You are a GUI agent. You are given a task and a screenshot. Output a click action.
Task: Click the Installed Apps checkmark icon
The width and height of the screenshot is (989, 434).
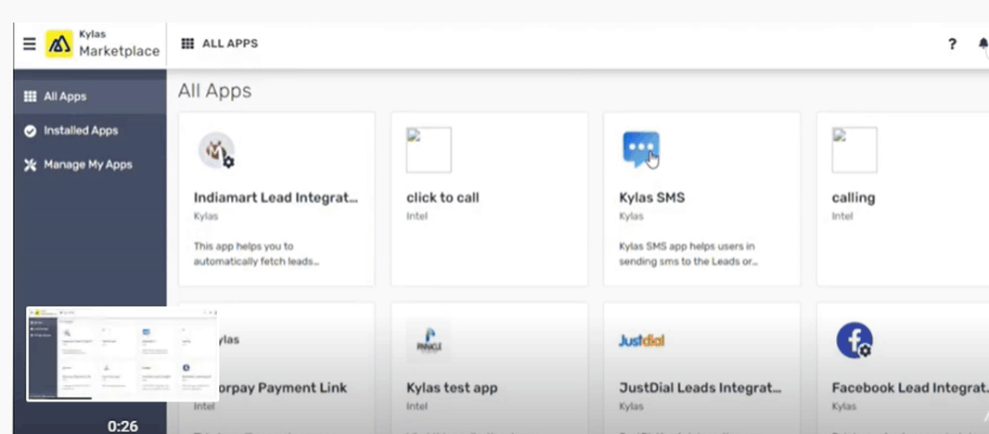[30, 131]
